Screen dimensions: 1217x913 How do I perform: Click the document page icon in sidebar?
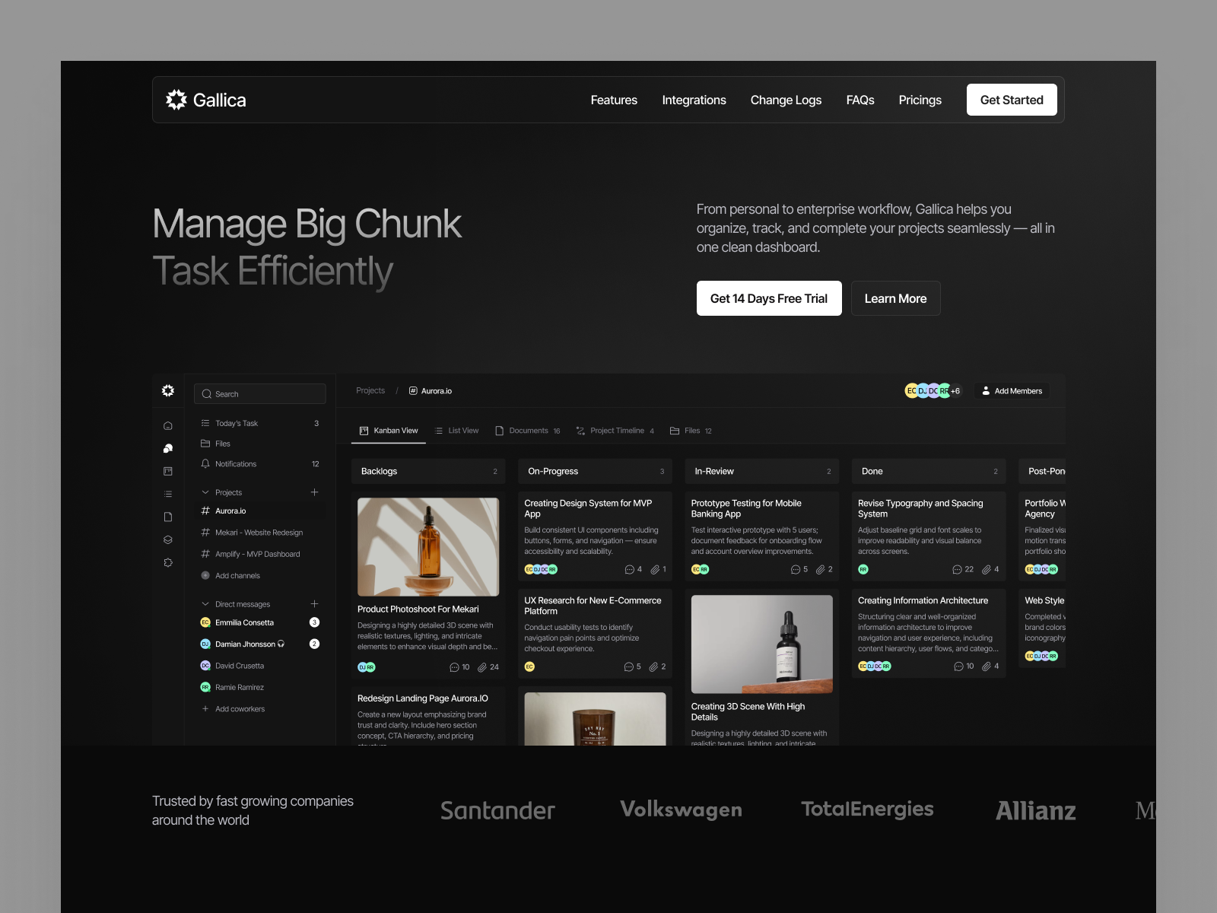[x=168, y=517]
